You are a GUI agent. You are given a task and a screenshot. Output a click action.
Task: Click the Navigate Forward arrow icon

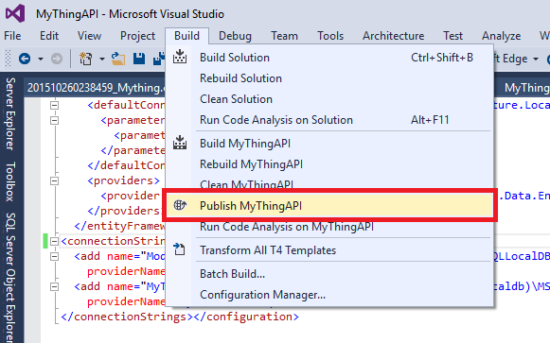[x=57, y=59]
